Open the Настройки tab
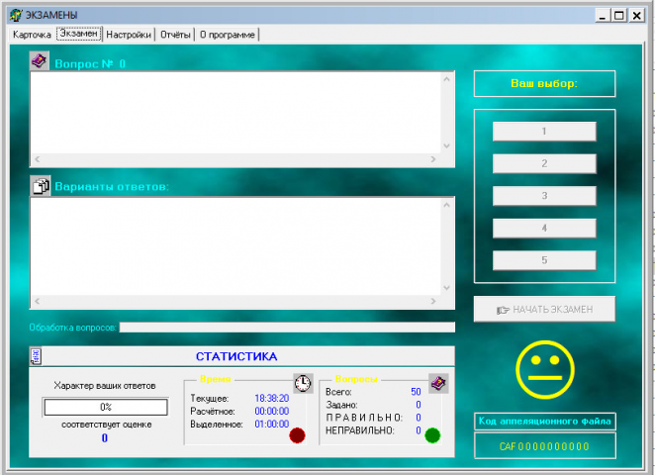Screen dimensions: 655x475 point(129,35)
